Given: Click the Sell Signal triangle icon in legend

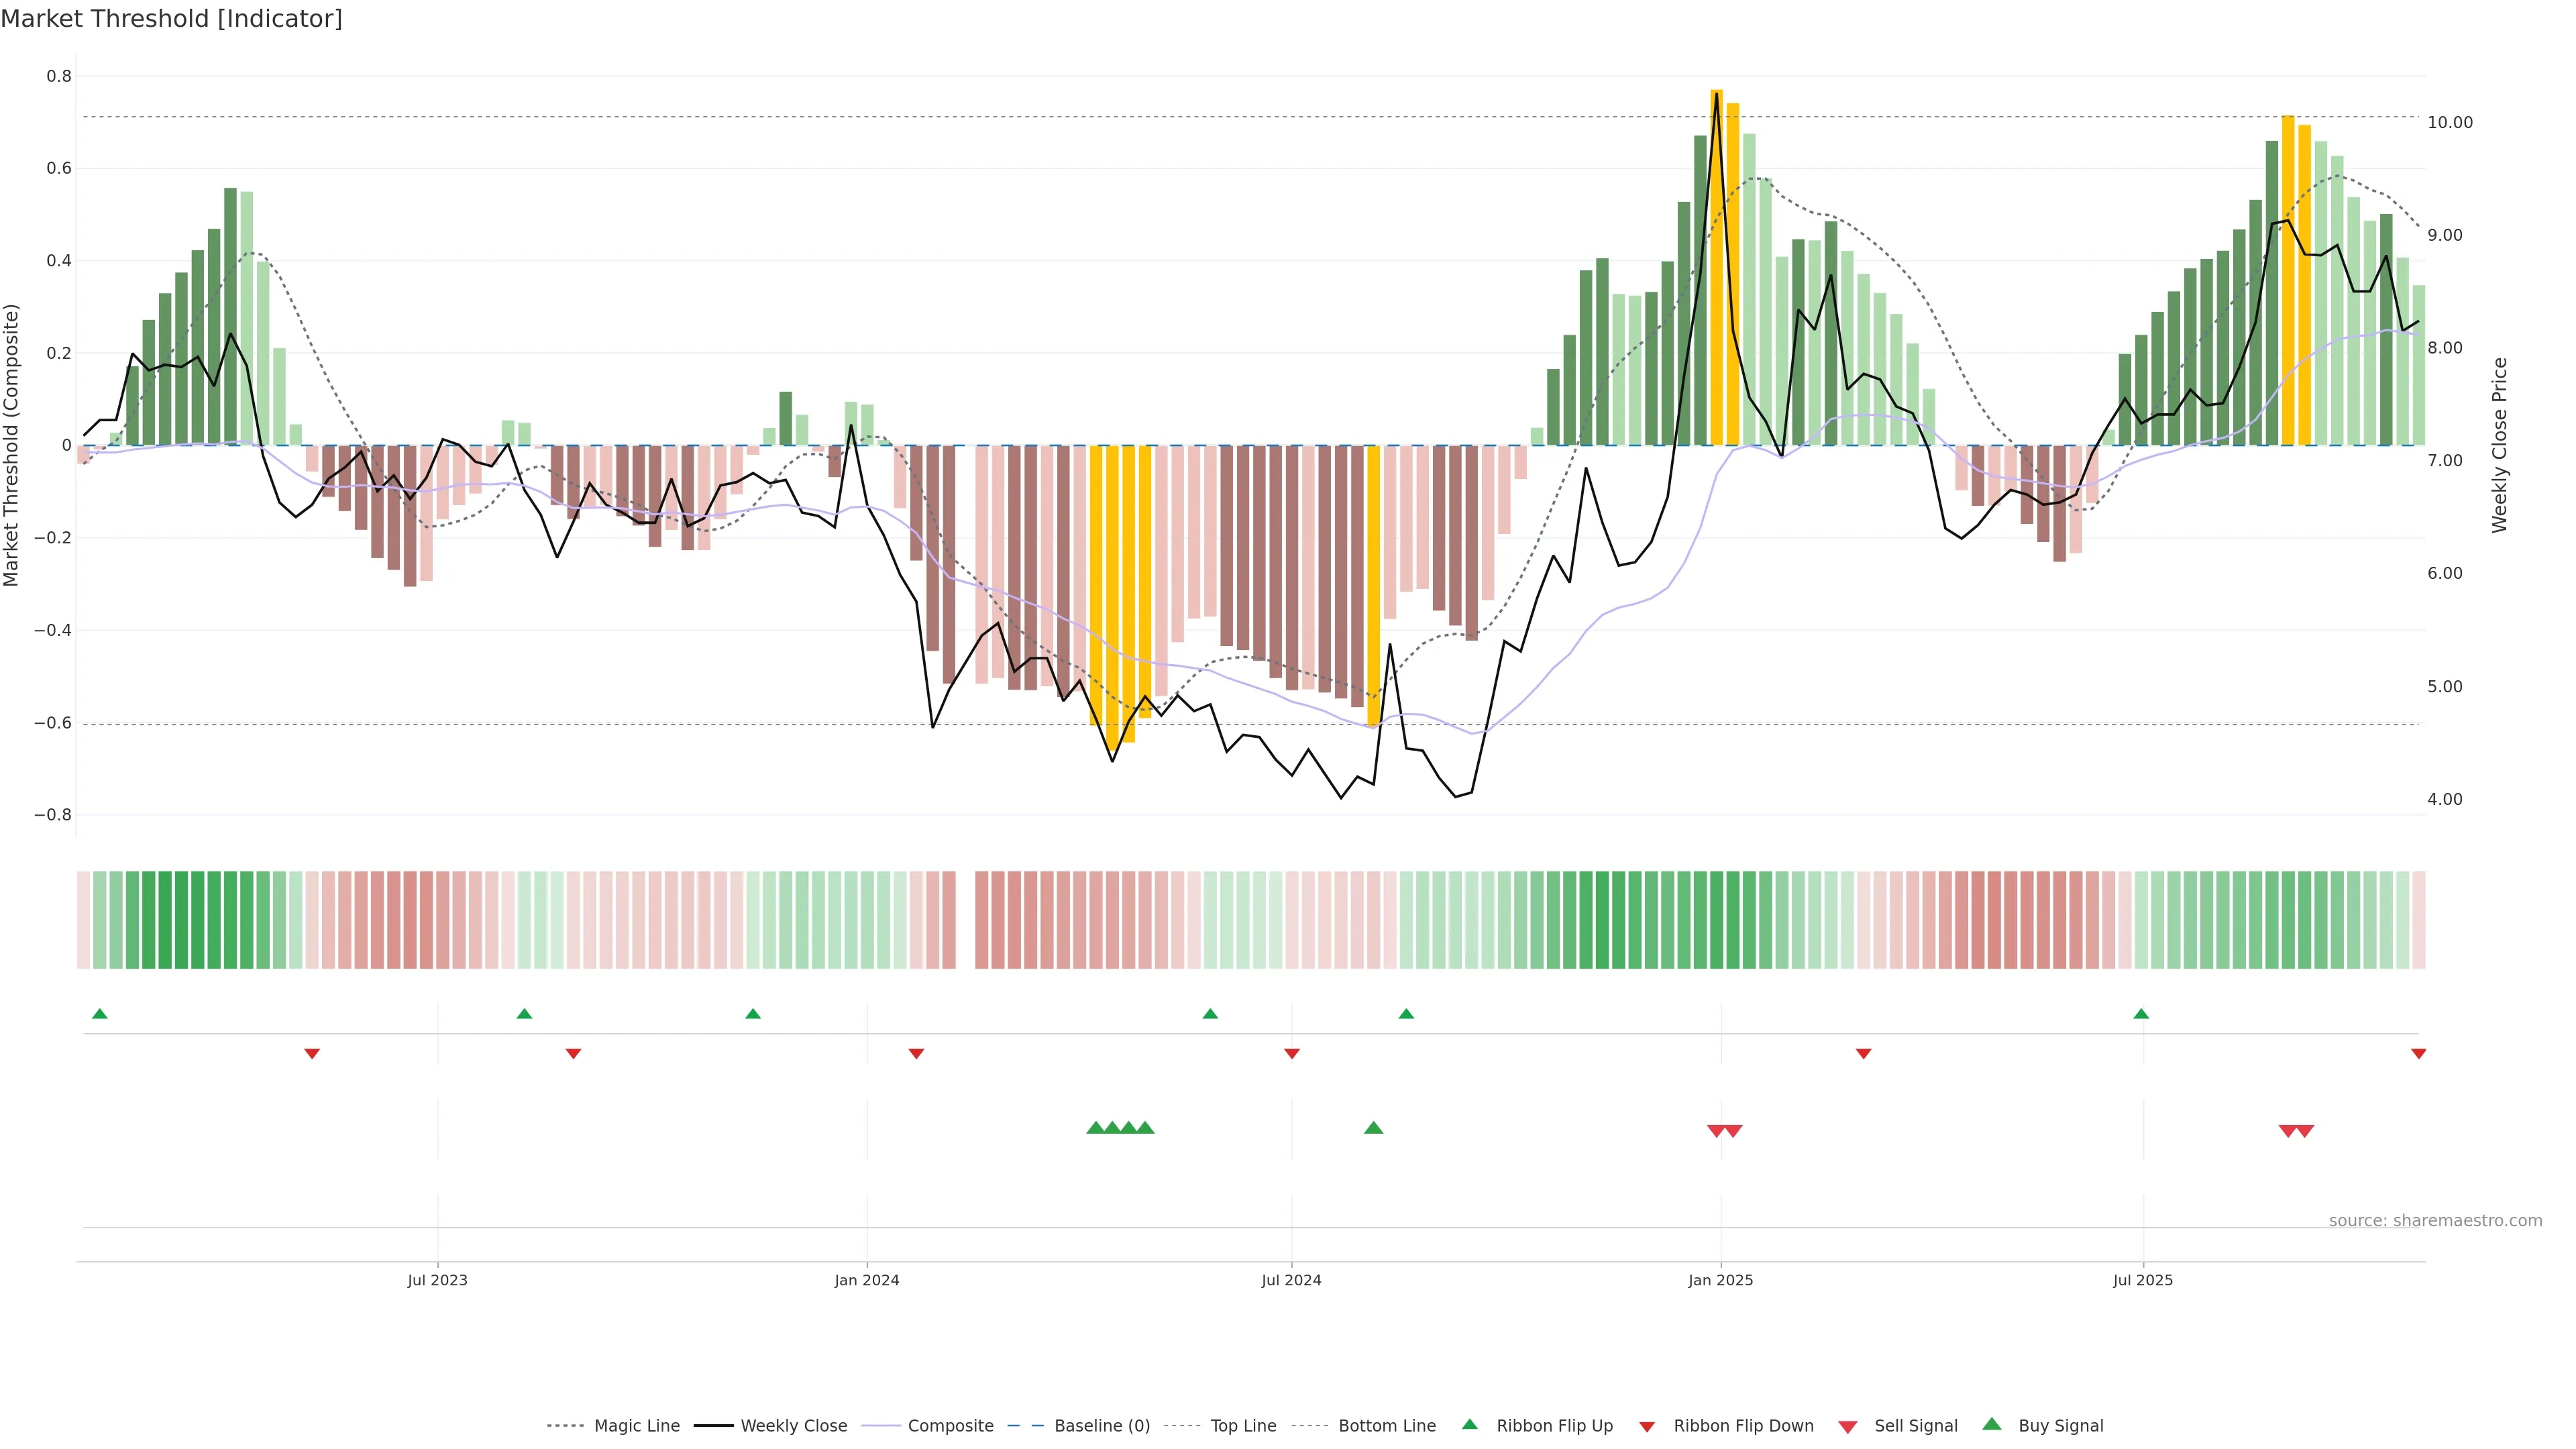Looking at the screenshot, I should point(1848,1427).
